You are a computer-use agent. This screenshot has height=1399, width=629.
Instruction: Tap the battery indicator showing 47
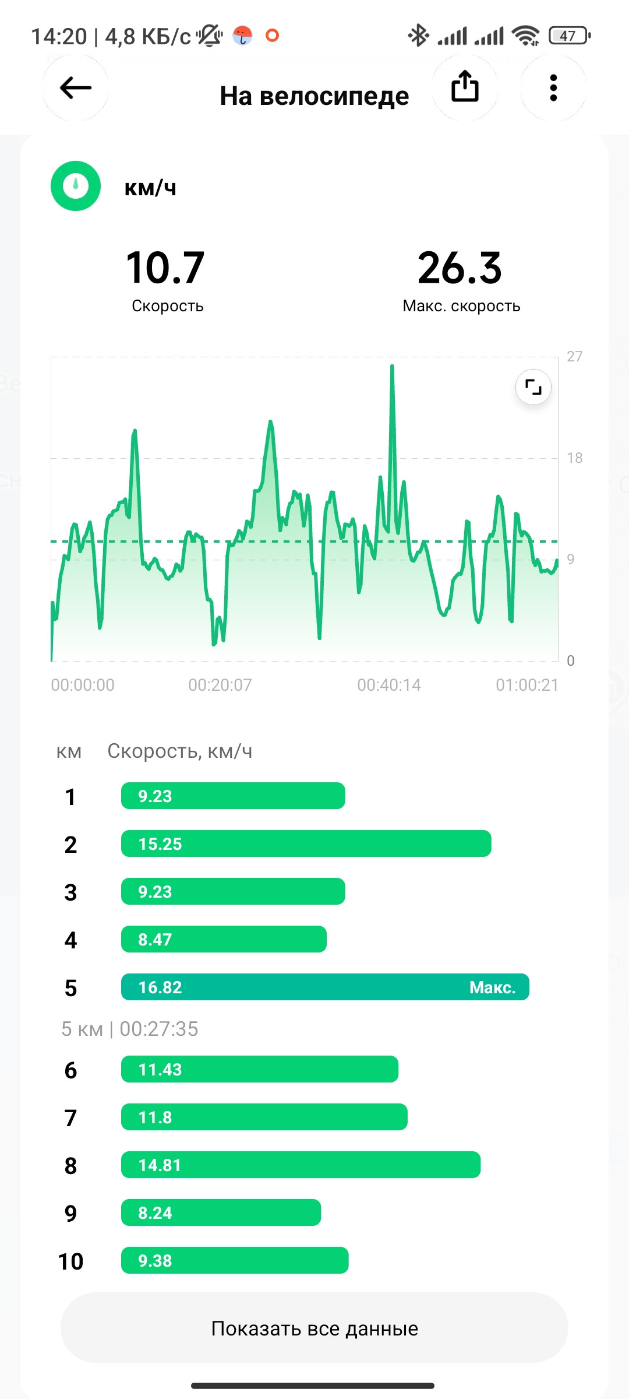pos(570,36)
